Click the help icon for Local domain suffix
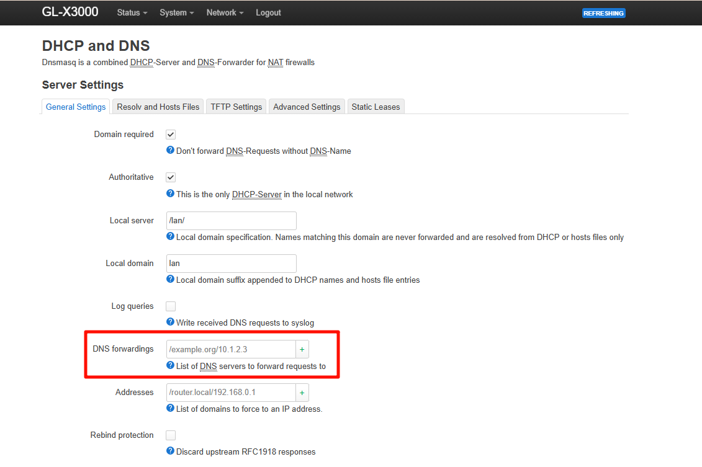The image size is (702, 467). (170, 280)
